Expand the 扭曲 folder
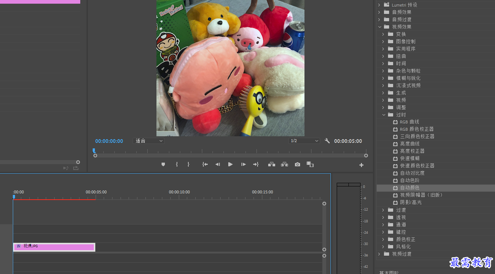Image resolution: width=495 pixels, height=274 pixels. pos(383,56)
